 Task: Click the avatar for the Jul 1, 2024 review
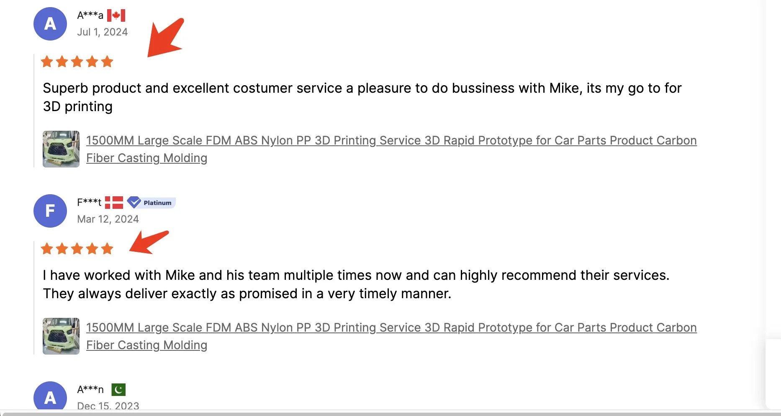tap(50, 24)
